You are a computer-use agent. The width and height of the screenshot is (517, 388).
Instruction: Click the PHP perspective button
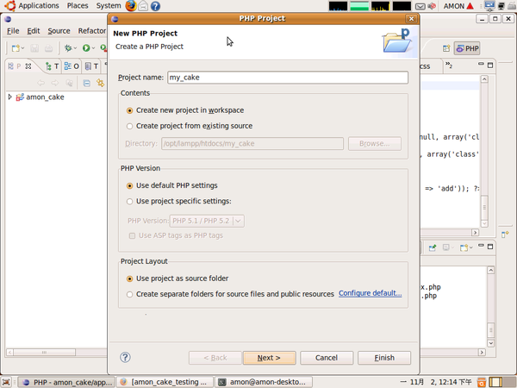pos(467,48)
